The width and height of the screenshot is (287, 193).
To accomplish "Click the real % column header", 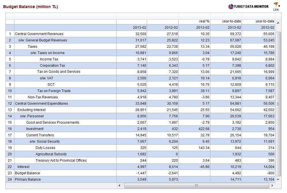I will [204, 21].
